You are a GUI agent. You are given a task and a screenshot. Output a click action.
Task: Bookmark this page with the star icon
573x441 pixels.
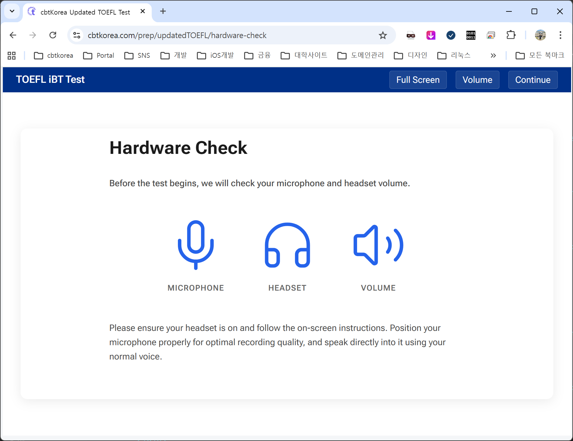coord(383,35)
